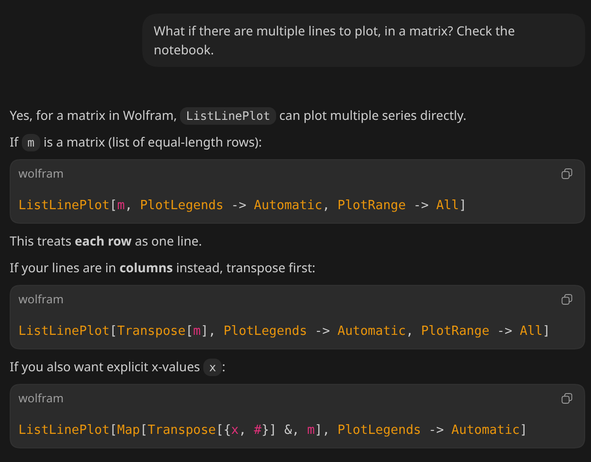
Task: Click the user message about multiple lines
Action: point(334,40)
